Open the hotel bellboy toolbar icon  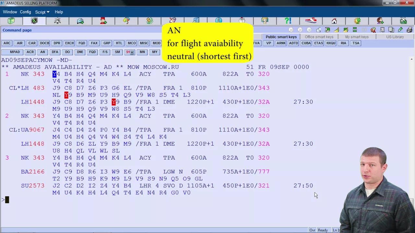(103, 21)
